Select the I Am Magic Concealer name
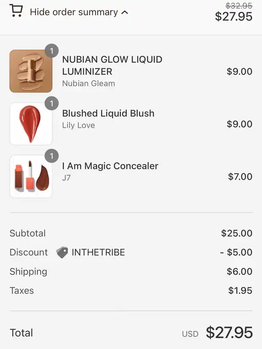This screenshot has height=349, width=262. point(110,166)
